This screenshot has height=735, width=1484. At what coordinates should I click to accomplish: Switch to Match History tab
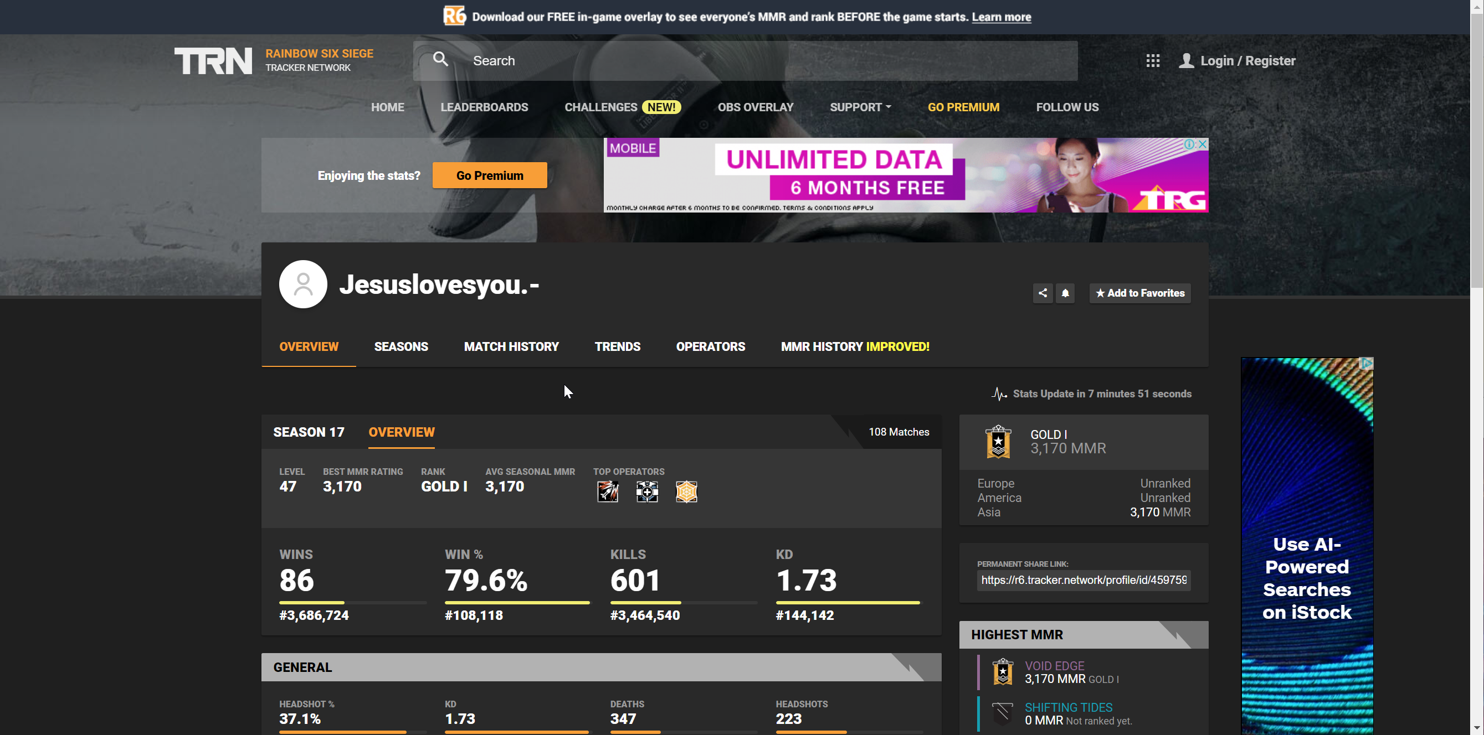[x=511, y=346]
